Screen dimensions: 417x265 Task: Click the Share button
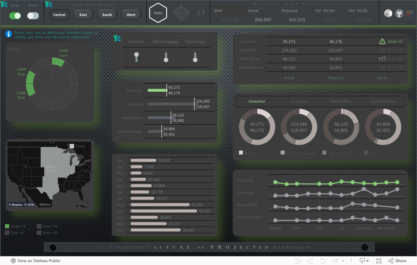click(397, 261)
